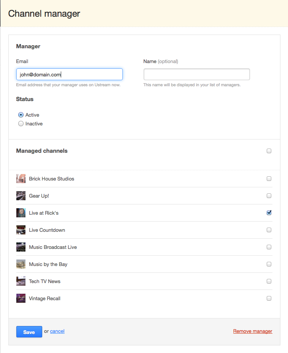The height and width of the screenshot is (353, 288).
Task: Check the Music by the Bay checkbox
Action: (269, 264)
